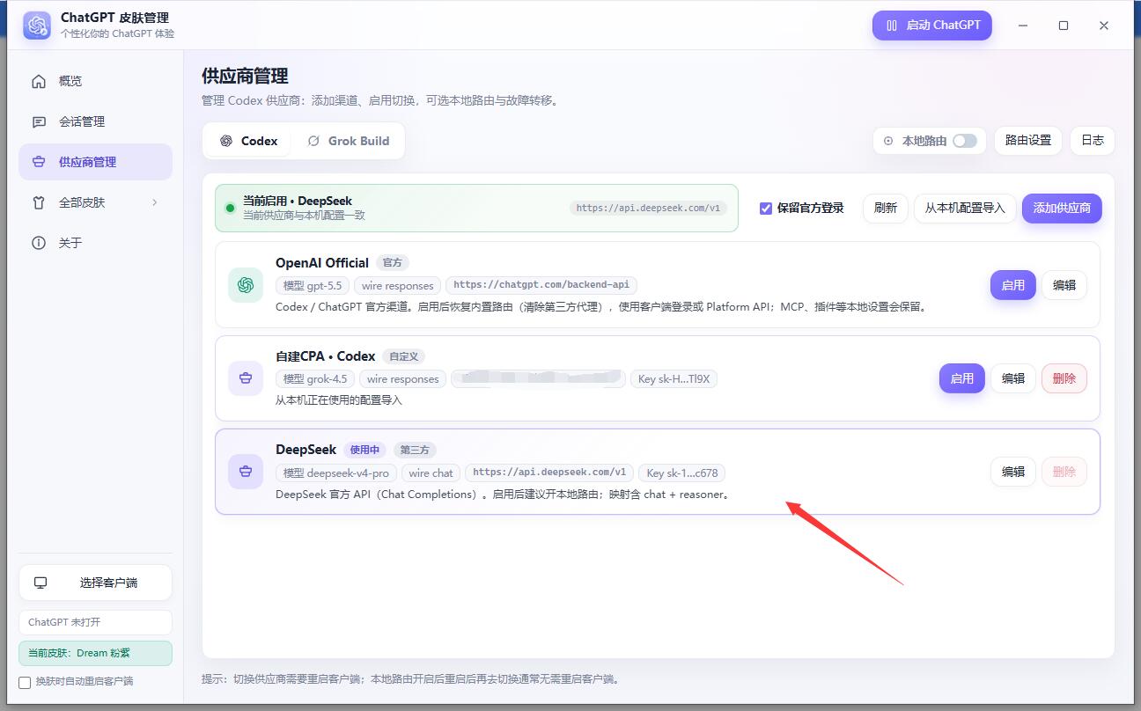Screen dimensions: 1141x711
Task: Click the ChatGPT app logo in title bar
Action: (x=37, y=26)
